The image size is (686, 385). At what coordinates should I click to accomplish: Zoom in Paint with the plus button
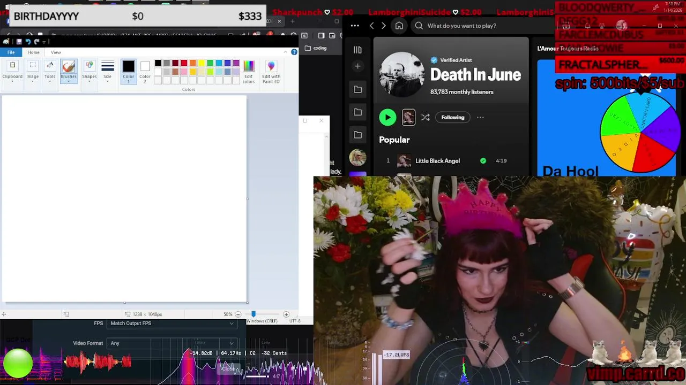click(286, 314)
